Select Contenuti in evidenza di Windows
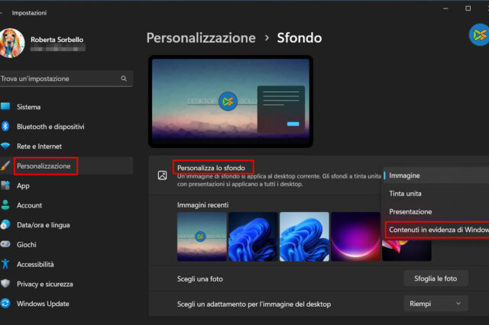 pyautogui.click(x=437, y=230)
